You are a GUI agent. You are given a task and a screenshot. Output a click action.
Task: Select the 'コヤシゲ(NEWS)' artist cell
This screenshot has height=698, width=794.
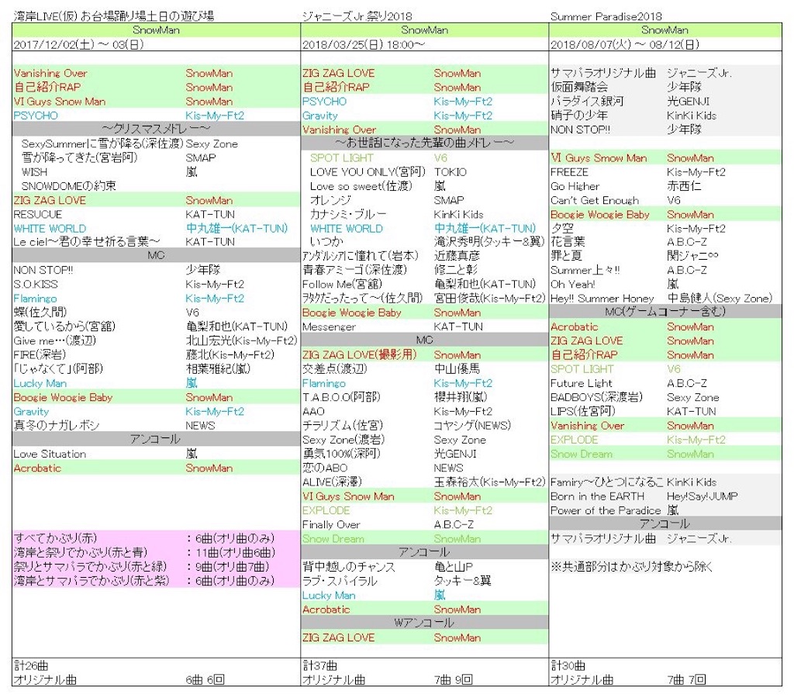[472, 426]
